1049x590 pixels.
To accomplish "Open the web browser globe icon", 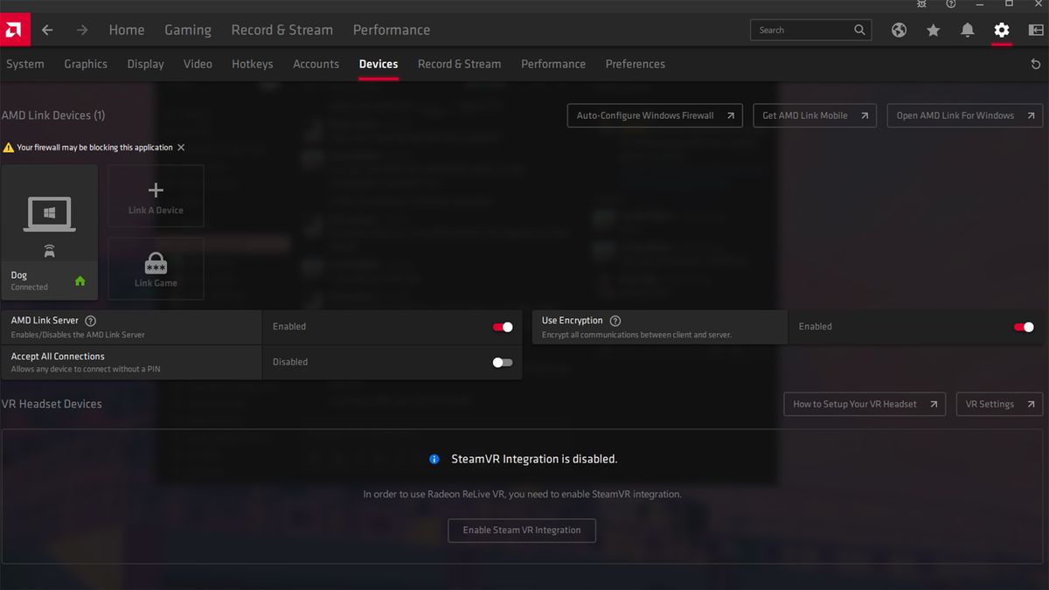I will 899,29.
